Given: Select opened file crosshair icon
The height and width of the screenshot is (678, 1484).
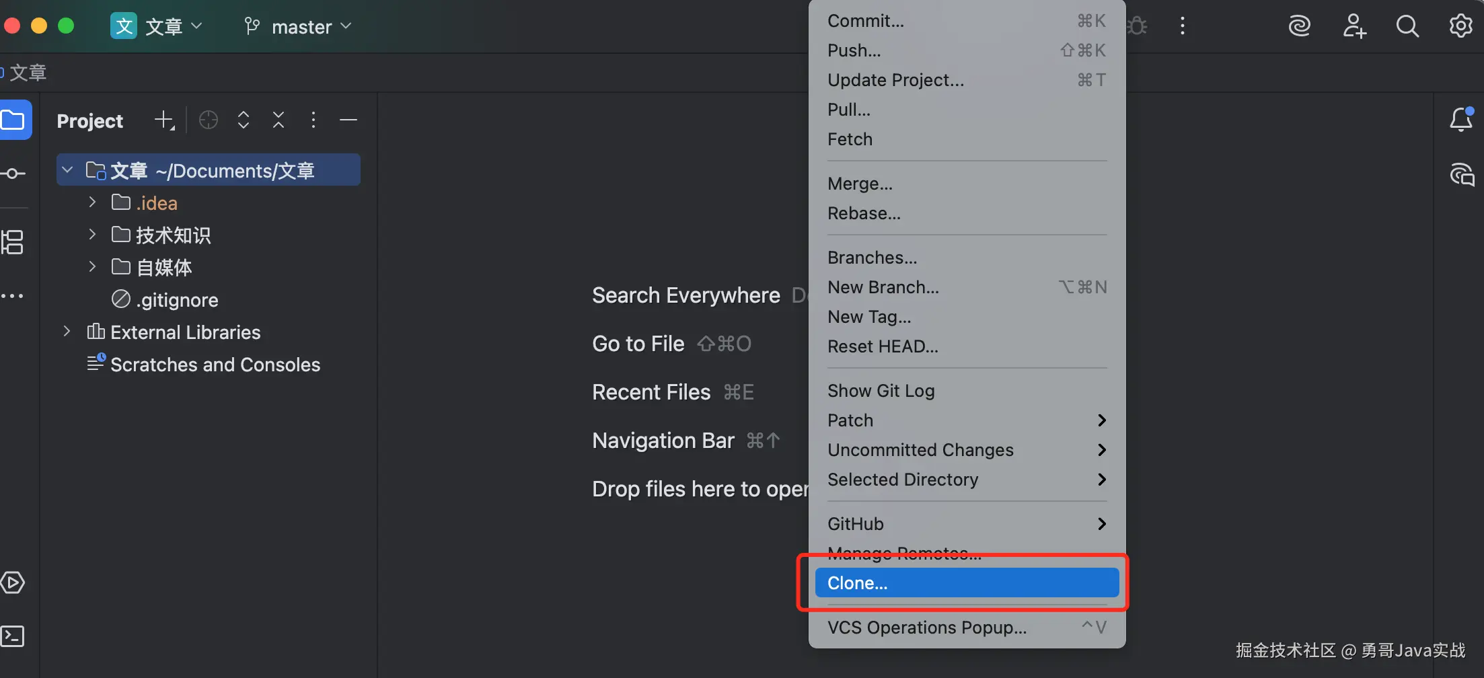Looking at the screenshot, I should pos(209,120).
